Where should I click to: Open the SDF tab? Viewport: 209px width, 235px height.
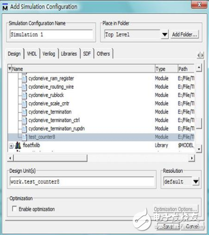coord(87,53)
